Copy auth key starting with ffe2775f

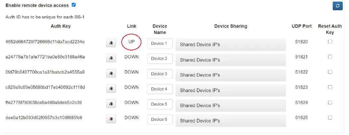click(111, 104)
